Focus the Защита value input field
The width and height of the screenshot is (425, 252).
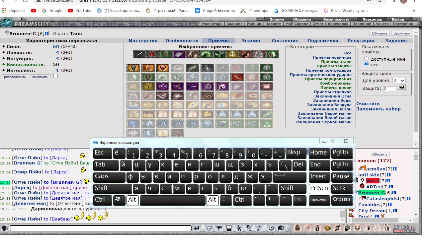click(x=390, y=89)
